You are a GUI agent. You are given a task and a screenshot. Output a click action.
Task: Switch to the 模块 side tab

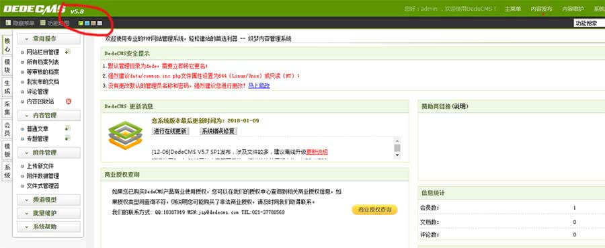click(x=7, y=66)
